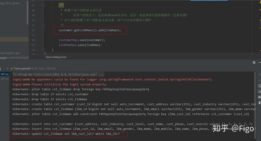Screen dimensions: 261x141
Task: Expand the hidden toolbar chevrons before Tests passed
Action: (7, 68)
